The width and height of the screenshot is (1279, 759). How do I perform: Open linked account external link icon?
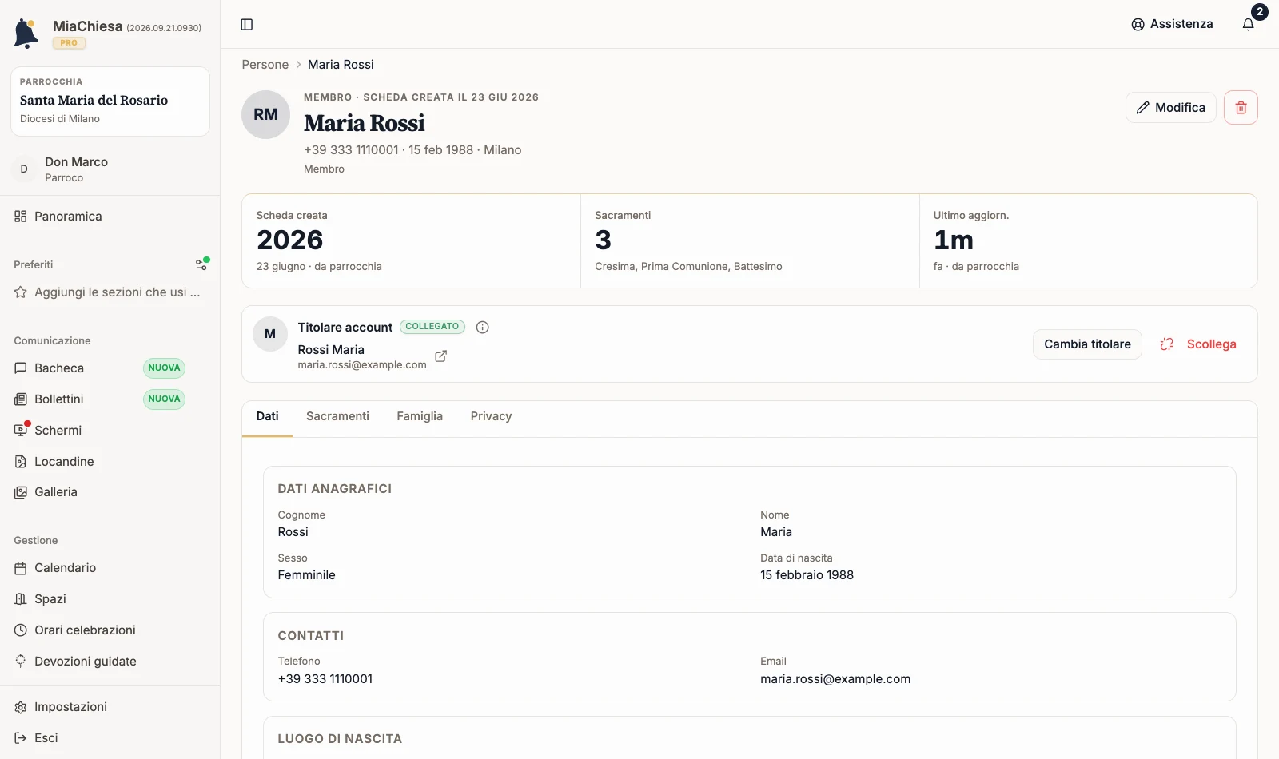coord(440,356)
